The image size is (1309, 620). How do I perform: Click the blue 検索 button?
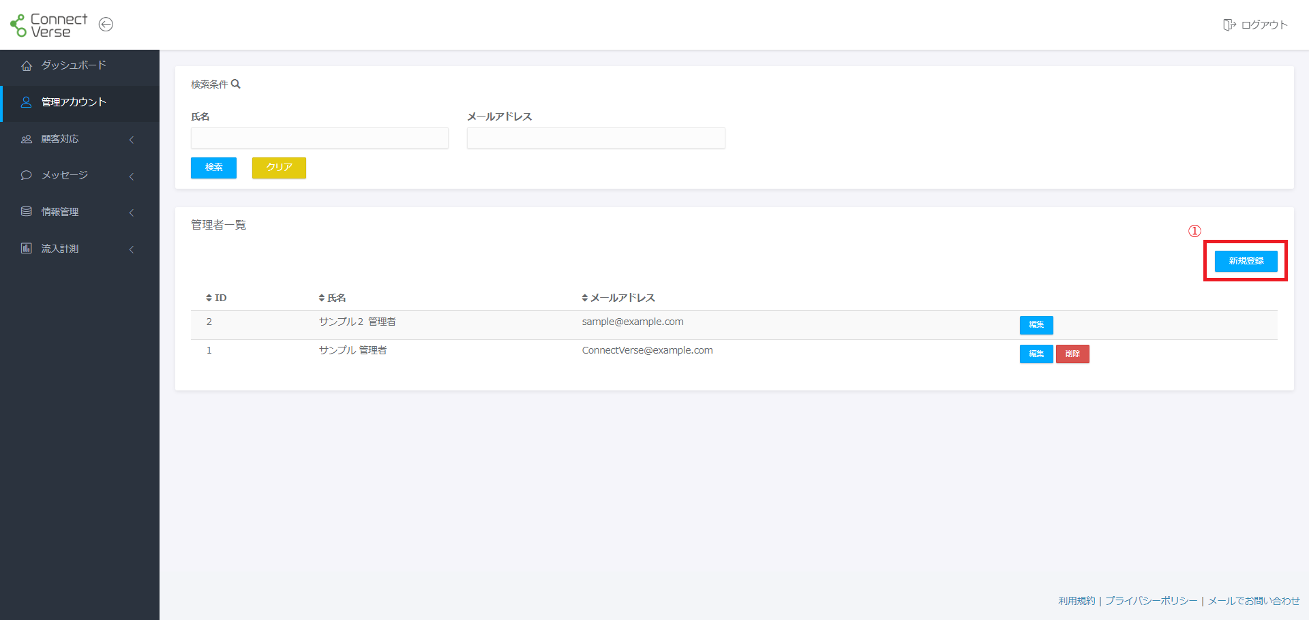pyautogui.click(x=213, y=168)
